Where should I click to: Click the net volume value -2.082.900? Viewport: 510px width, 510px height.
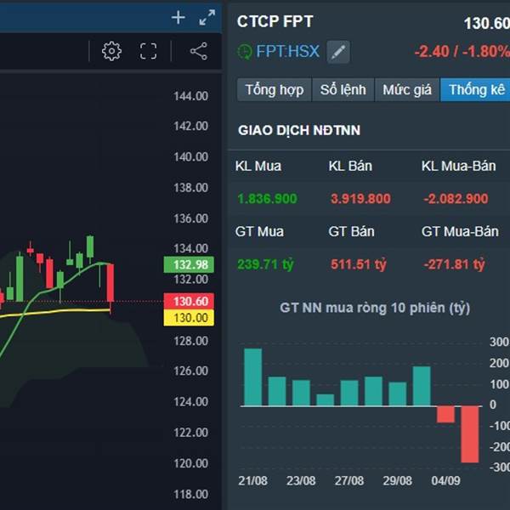[456, 199]
